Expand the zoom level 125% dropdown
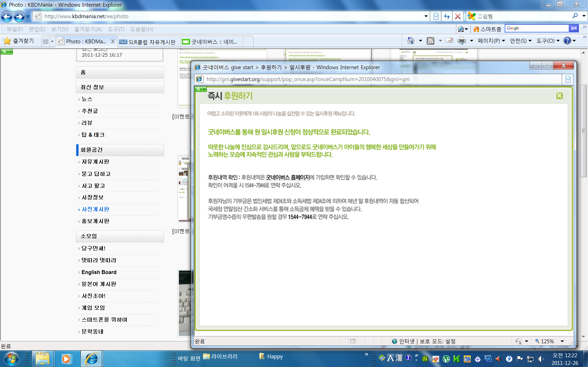Viewport: 588px width, 367px height. click(x=562, y=341)
